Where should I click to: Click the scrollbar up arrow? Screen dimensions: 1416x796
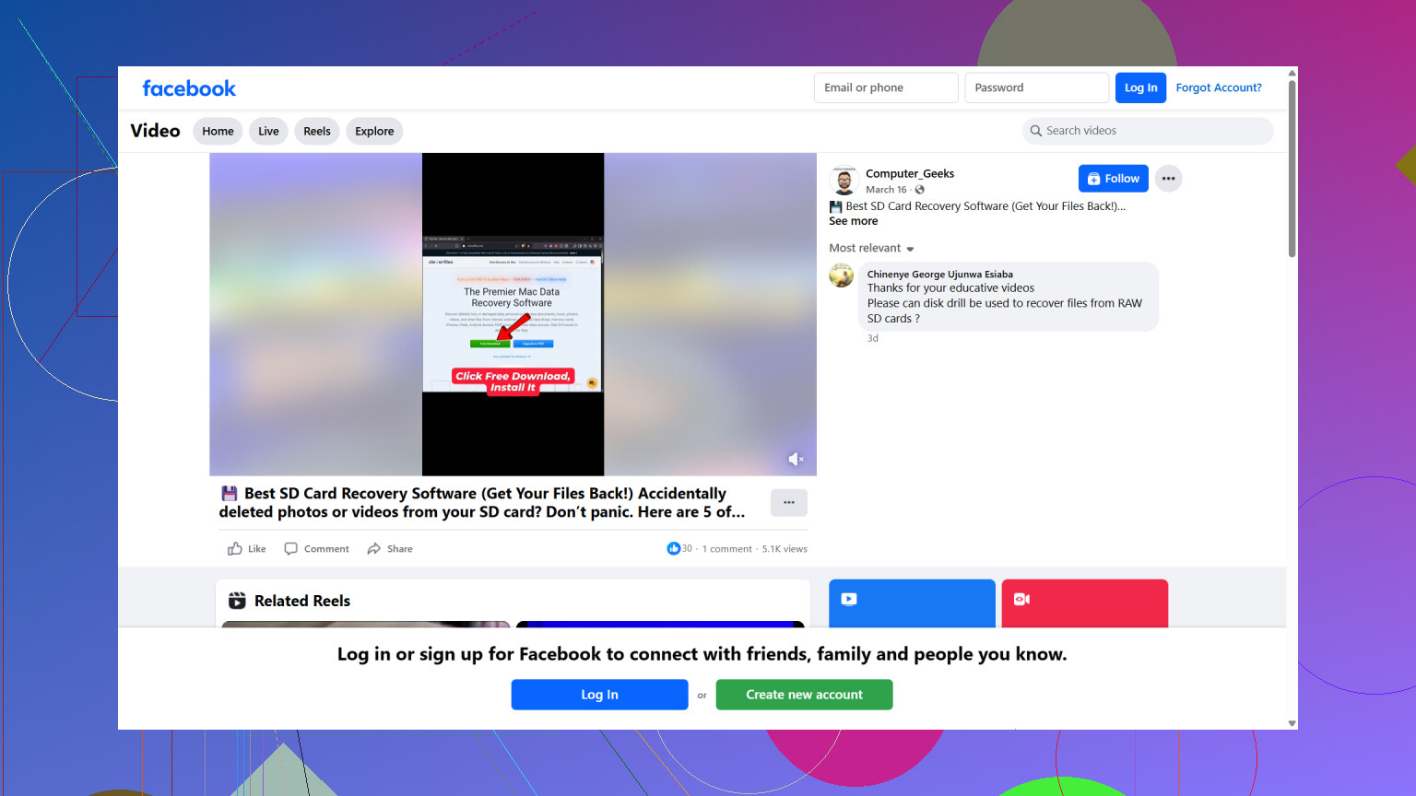tap(1292, 73)
